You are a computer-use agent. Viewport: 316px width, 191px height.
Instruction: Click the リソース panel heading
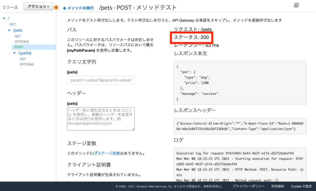click(x=10, y=7)
